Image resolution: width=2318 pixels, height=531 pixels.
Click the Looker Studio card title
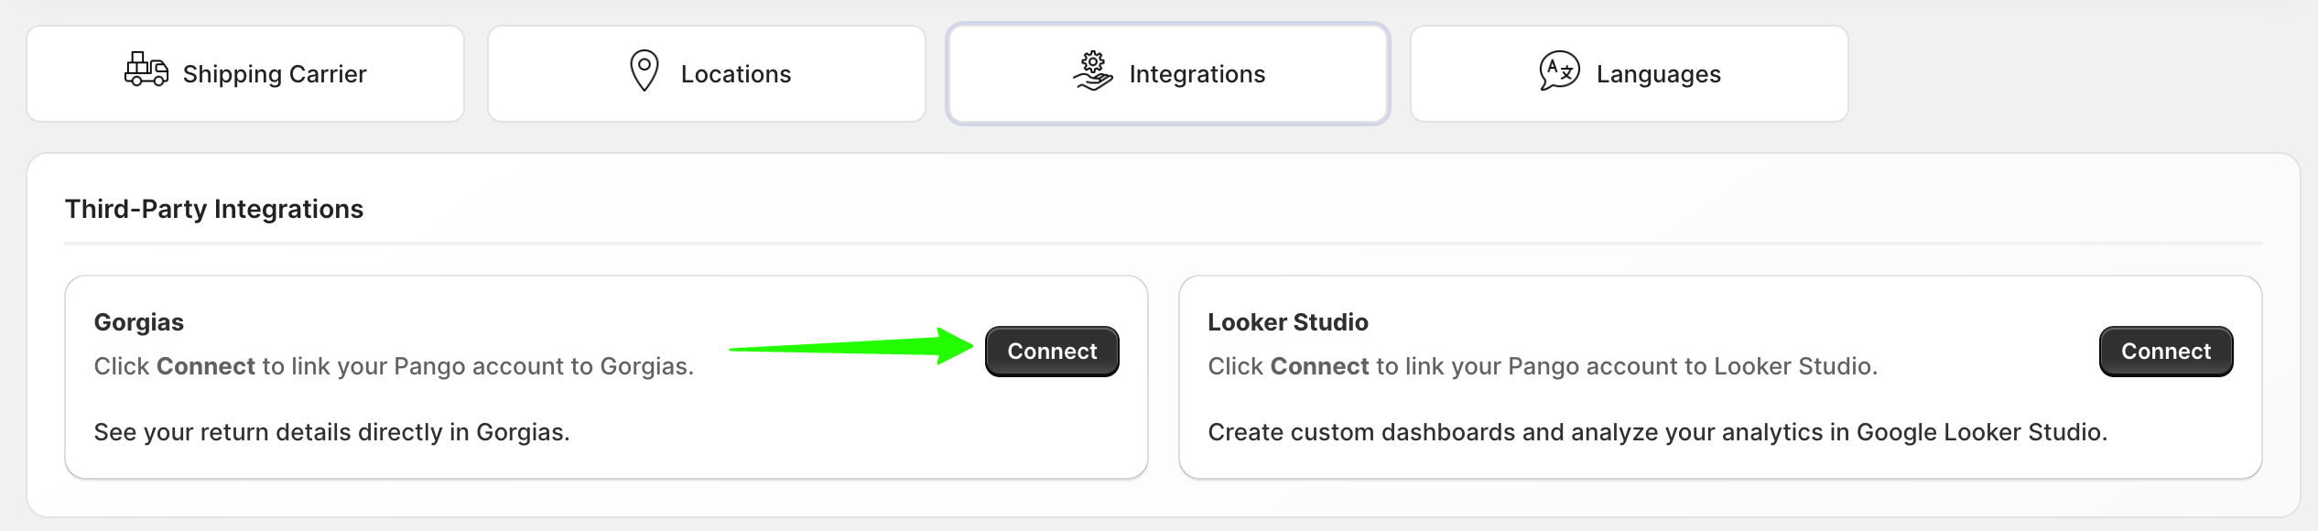1287,322
